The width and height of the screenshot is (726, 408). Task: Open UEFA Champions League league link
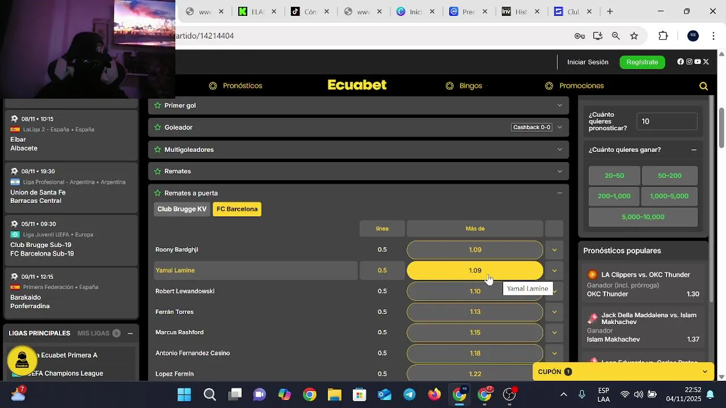[x=65, y=373]
